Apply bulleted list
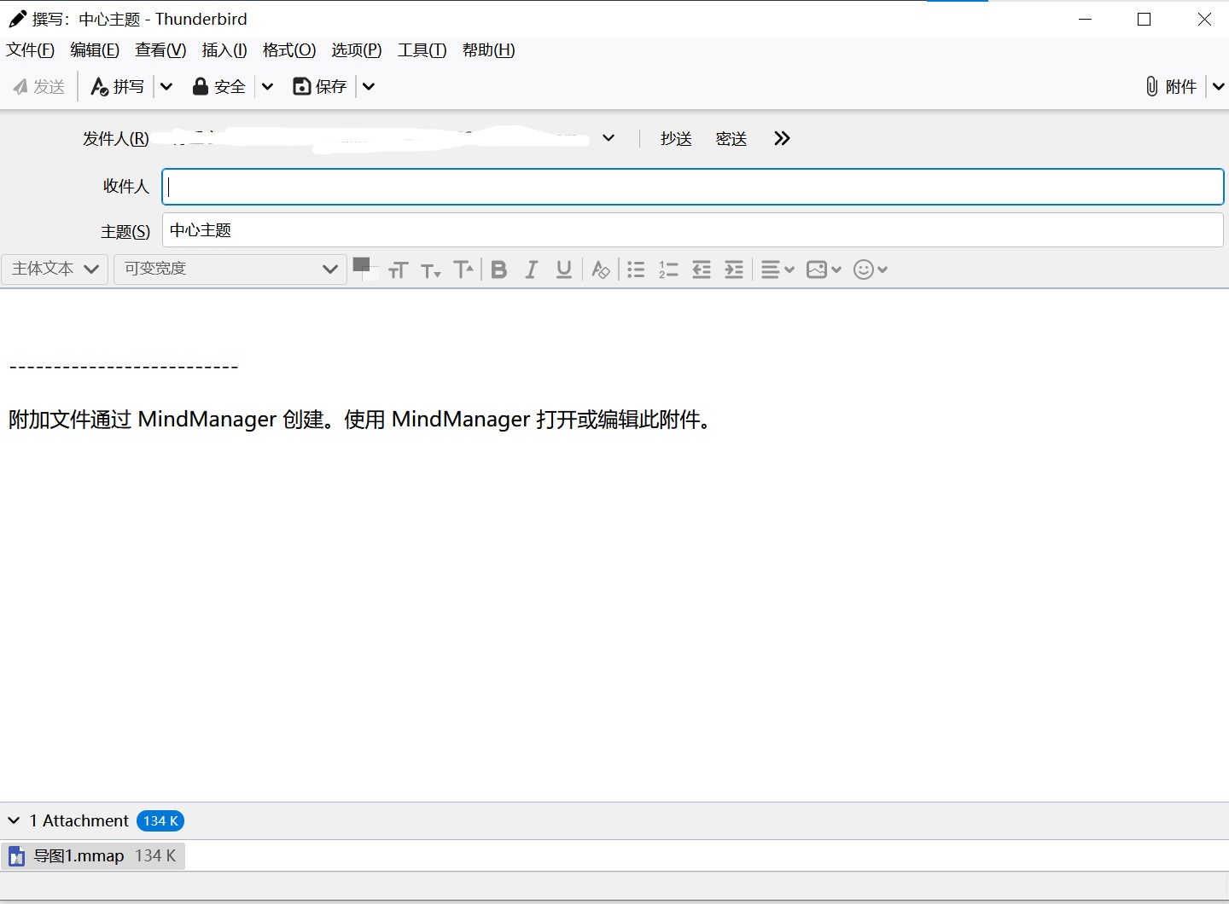 pos(636,270)
